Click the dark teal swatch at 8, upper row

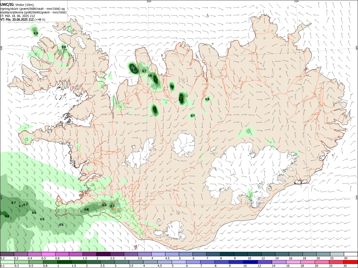227,254
